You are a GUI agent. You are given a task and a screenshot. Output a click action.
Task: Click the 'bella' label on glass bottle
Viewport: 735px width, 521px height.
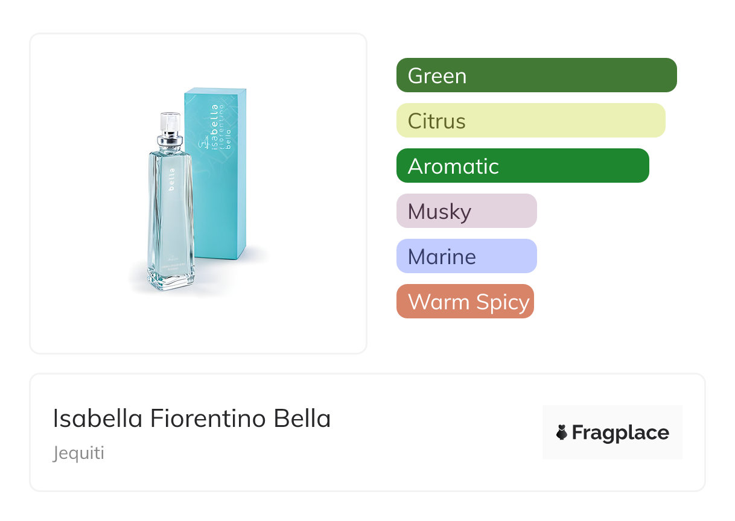[171, 179]
